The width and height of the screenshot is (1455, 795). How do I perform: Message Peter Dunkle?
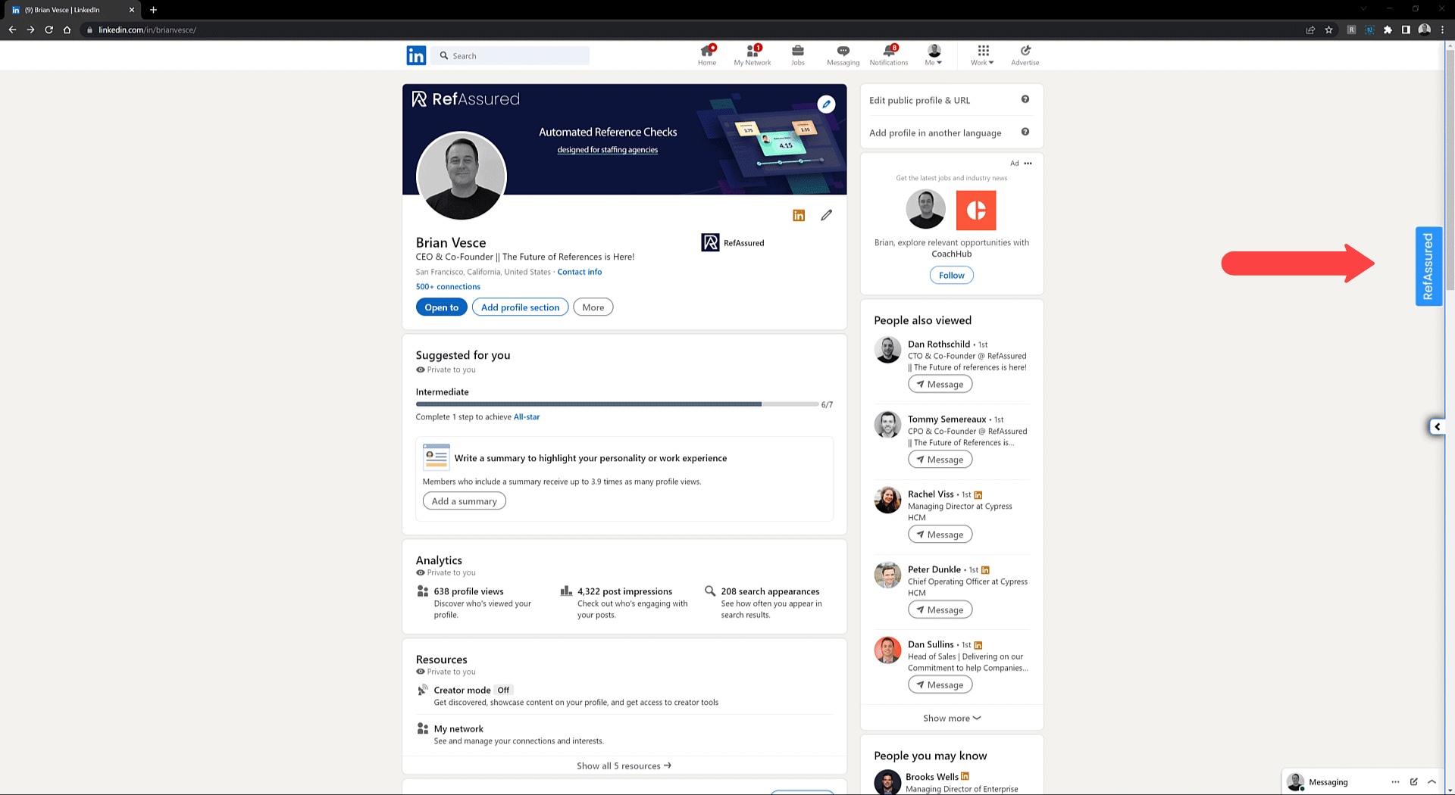tap(940, 609)
